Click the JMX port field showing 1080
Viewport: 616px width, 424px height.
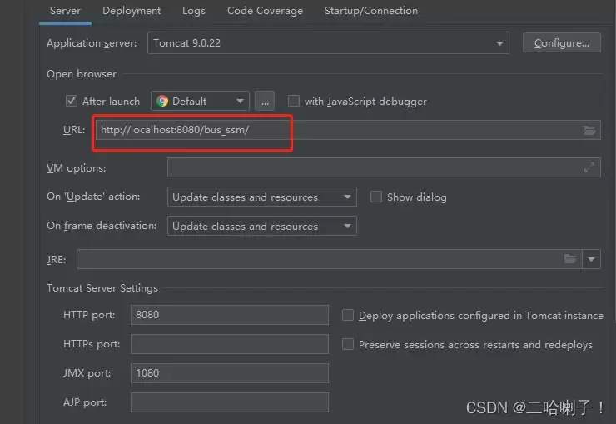click(x=230, y=373)
